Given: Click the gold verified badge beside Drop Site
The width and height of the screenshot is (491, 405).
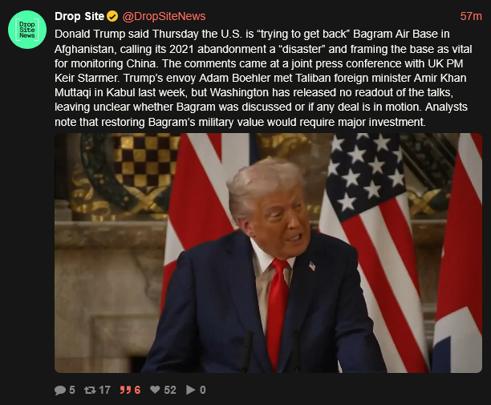Looking at the screenshot, I should click(x=112, y=16).
